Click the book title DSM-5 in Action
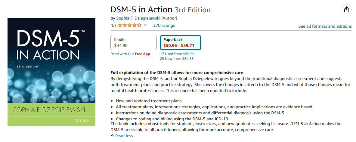356x142 pixels. coord(141,10)
